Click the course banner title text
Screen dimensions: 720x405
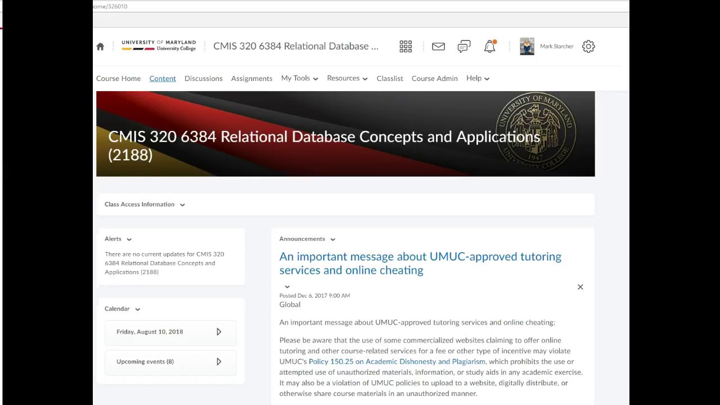(x=324, y=146)
